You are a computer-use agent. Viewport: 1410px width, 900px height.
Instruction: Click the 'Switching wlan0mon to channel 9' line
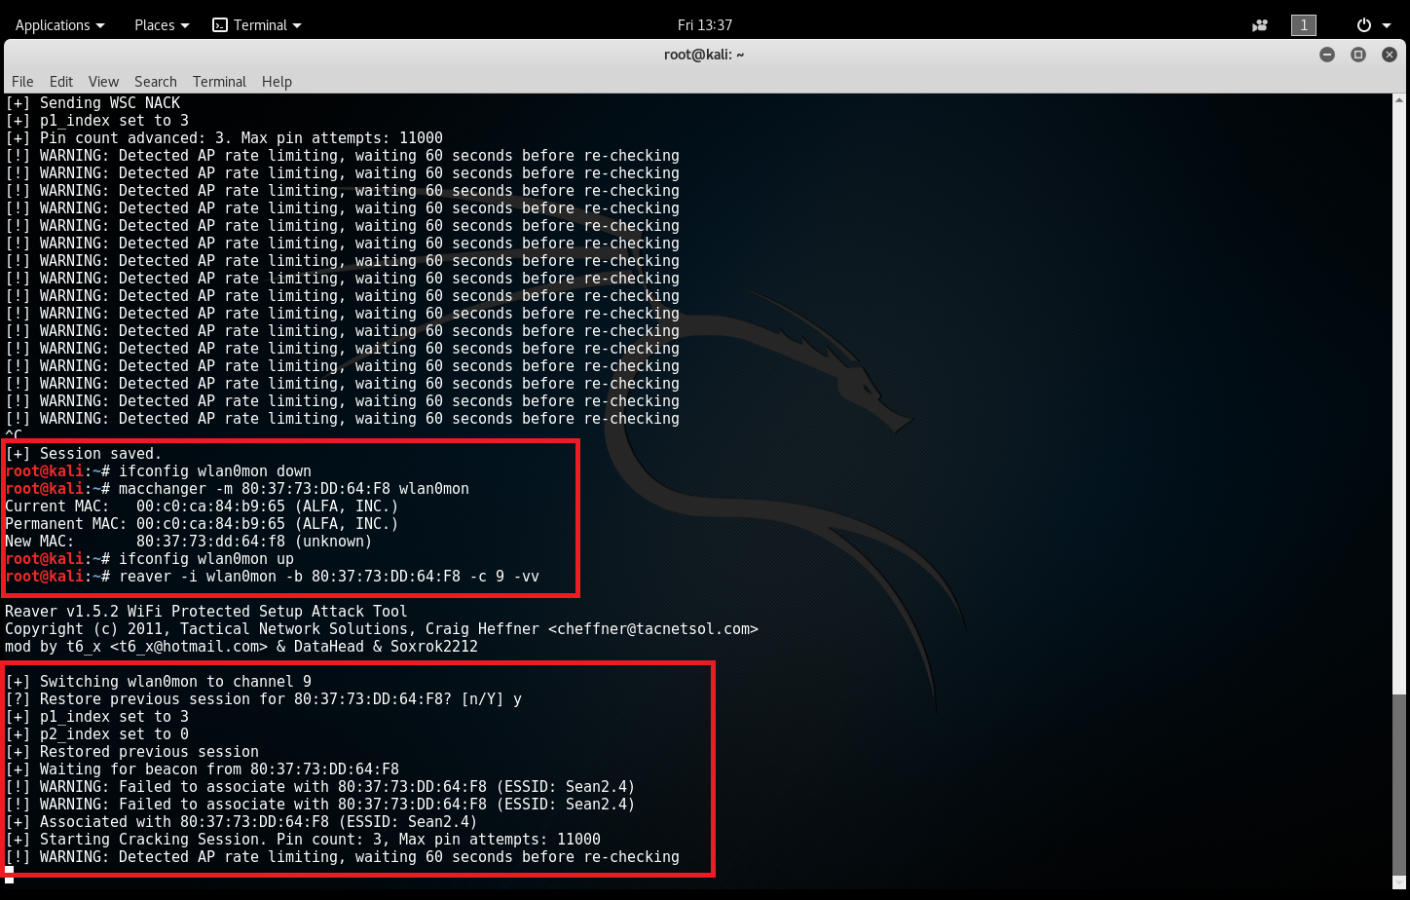pyautogui.click(x=158, y=682)
